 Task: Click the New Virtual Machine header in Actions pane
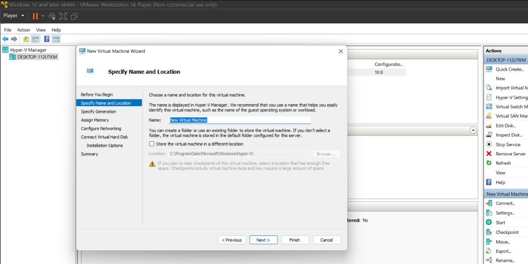[506, 194]
